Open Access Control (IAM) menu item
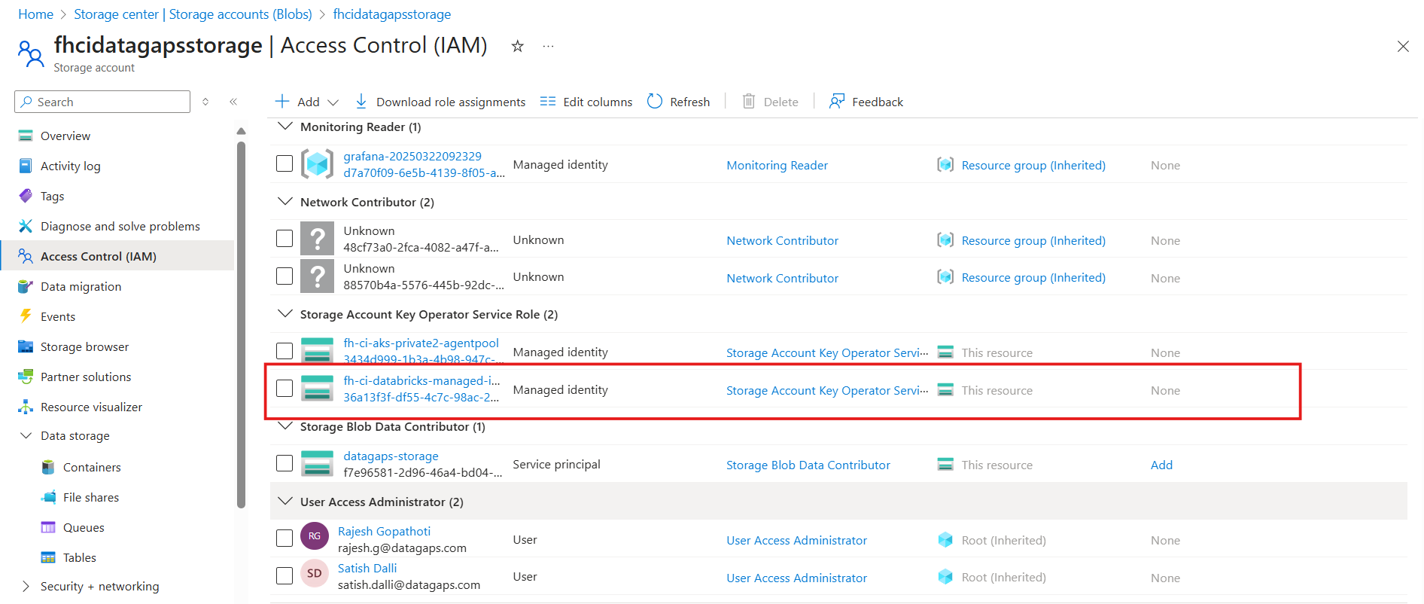The image size is (1424, 604). pos(117,256)
